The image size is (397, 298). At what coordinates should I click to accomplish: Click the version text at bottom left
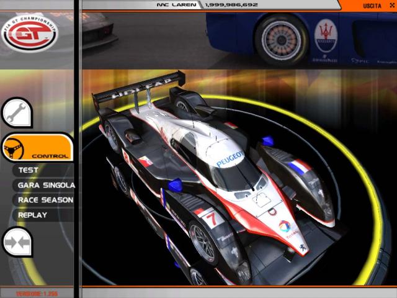37,294
